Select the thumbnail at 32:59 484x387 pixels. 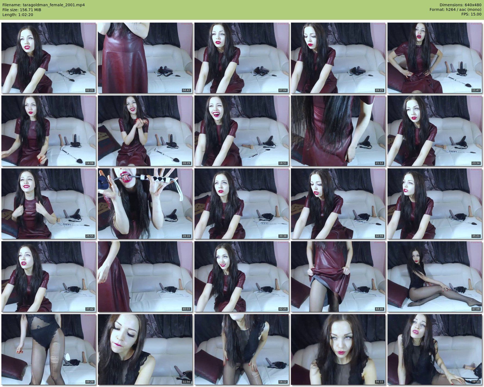coord(338,204)
